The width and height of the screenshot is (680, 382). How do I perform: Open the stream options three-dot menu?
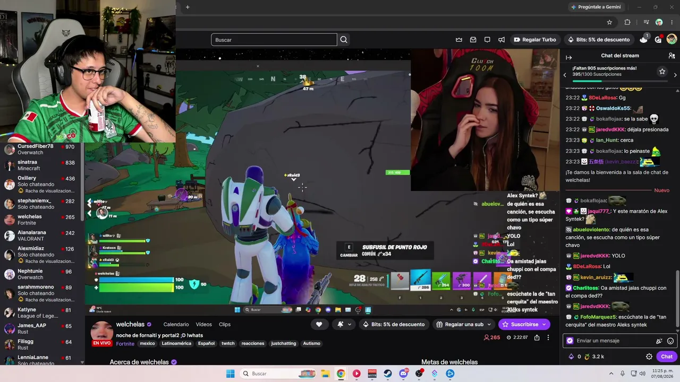click(548, 337)
